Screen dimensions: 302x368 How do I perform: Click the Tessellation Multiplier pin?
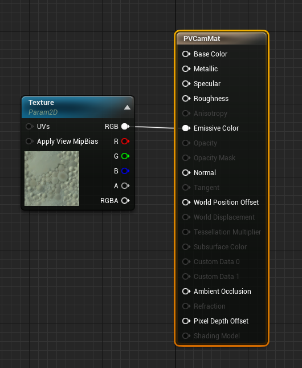click(186, 232)
